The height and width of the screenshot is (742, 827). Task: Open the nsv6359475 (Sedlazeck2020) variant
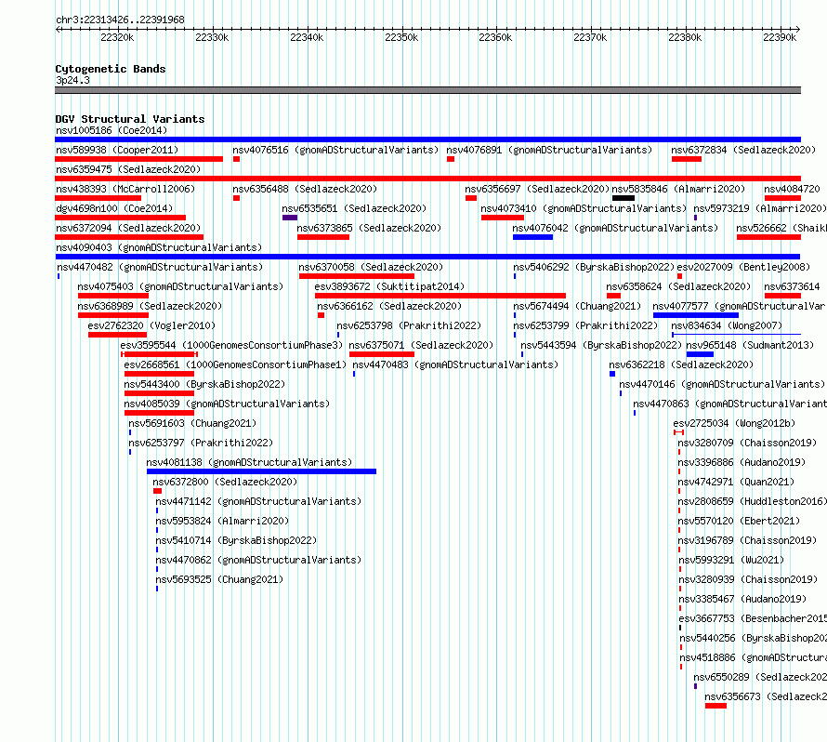point(128,169)
